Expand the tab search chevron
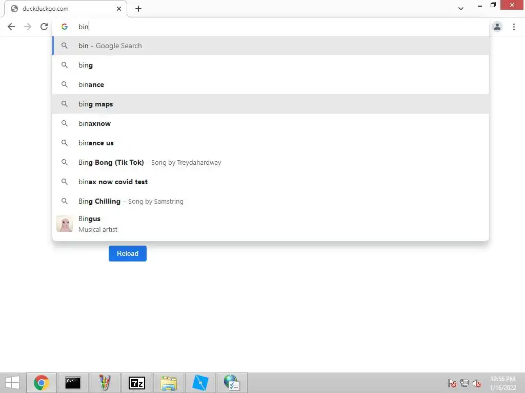Screen dimensions: 525x393 click(x=461, y=9)
